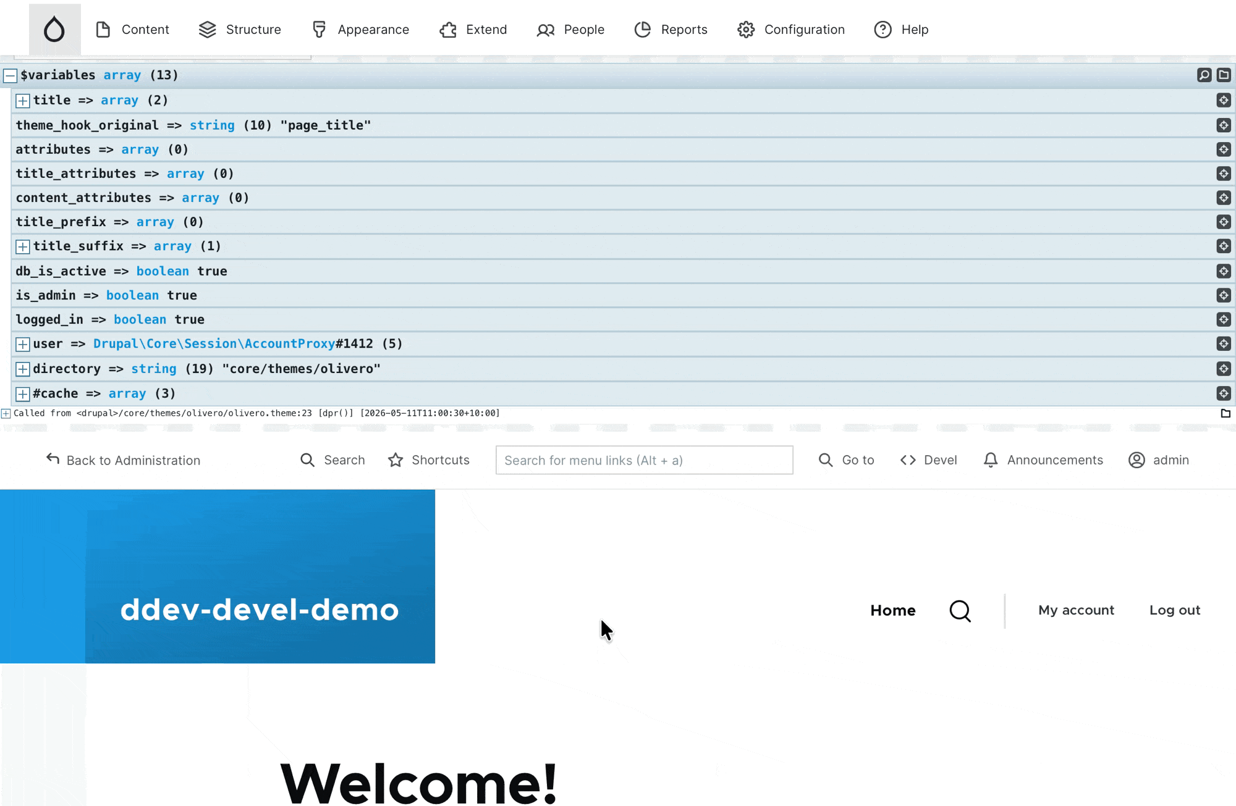Click the Log out link
This screenshot has width=1236, height=806.
[1175, 610]
